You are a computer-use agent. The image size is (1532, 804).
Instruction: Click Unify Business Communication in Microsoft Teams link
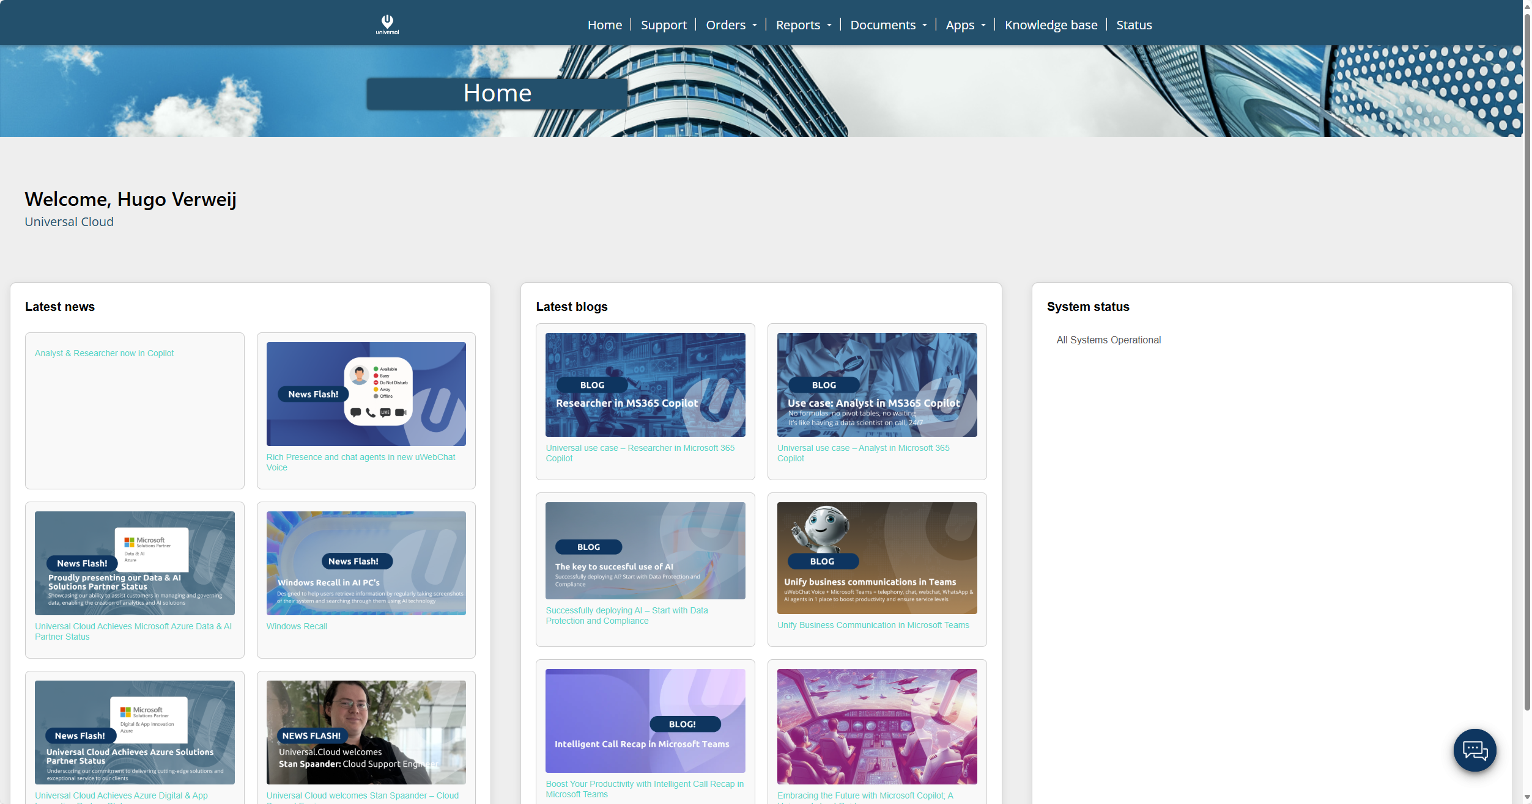coord(873,625)
